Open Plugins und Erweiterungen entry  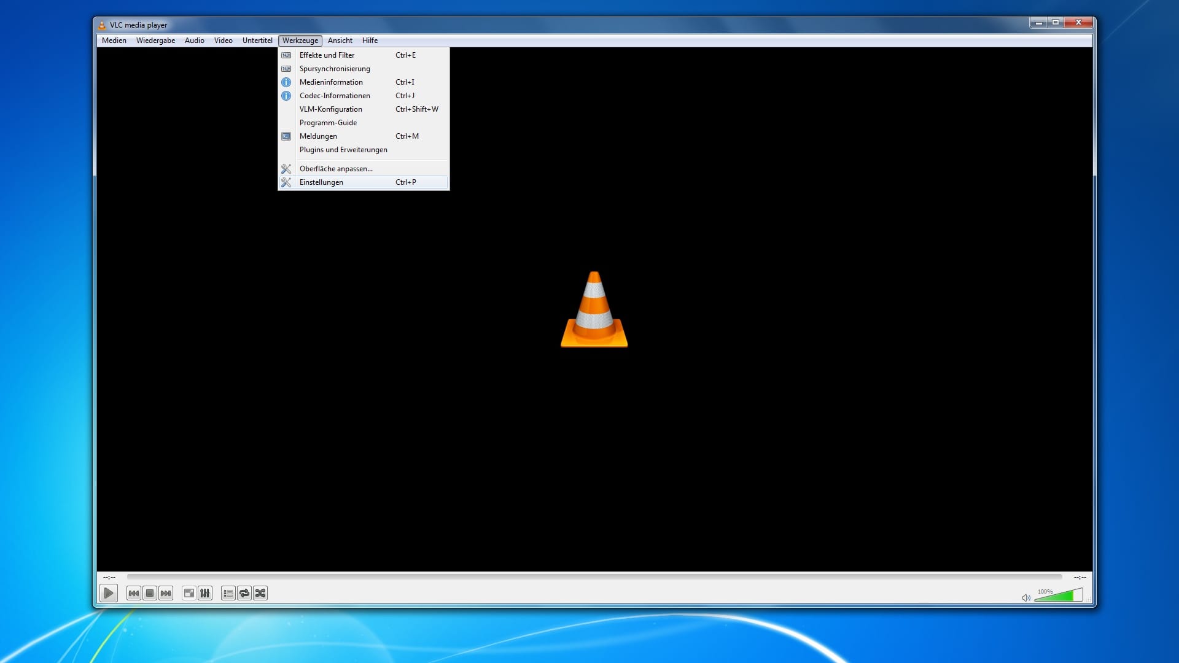point(364,150)
